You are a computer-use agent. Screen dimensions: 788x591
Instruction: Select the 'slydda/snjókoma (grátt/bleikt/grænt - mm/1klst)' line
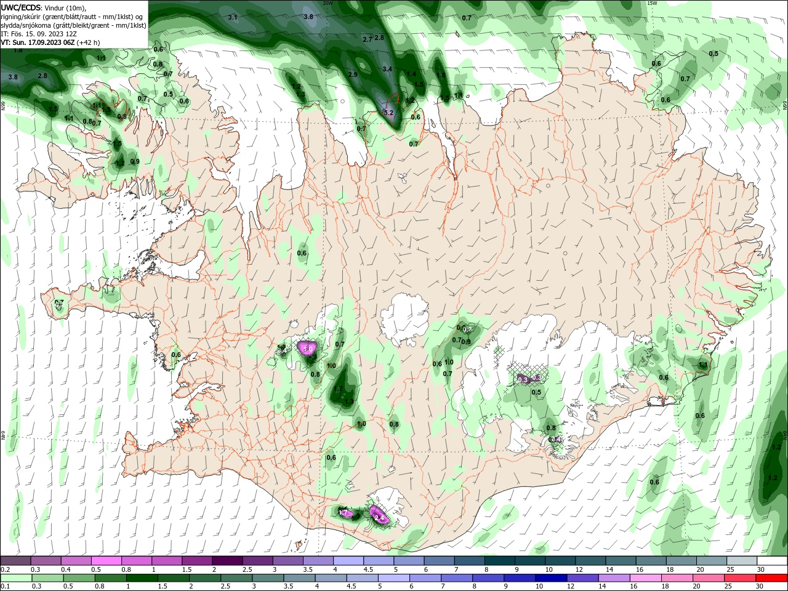click(73, 25)
